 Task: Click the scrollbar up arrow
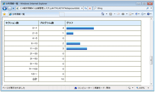[x=151, y=19]
